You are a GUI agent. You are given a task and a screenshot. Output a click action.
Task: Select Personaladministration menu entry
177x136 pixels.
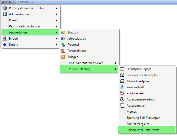pos(30,26)
